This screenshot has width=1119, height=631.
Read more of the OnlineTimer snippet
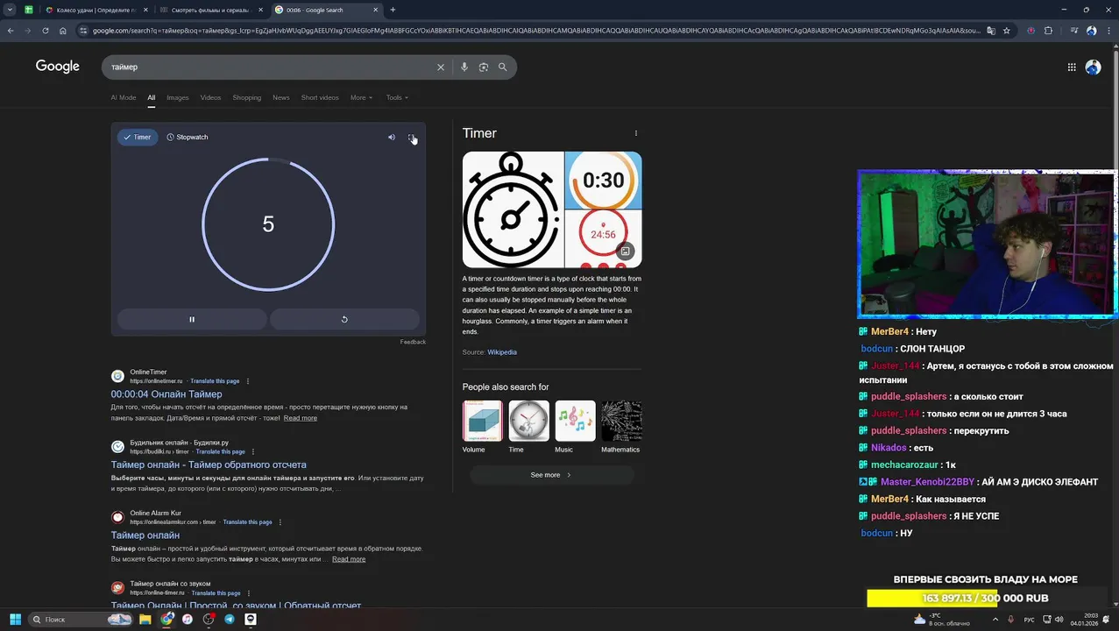[x=301, y=418]
